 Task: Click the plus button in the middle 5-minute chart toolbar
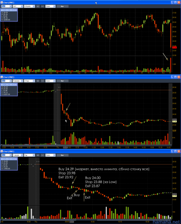[x=38, y=81]
